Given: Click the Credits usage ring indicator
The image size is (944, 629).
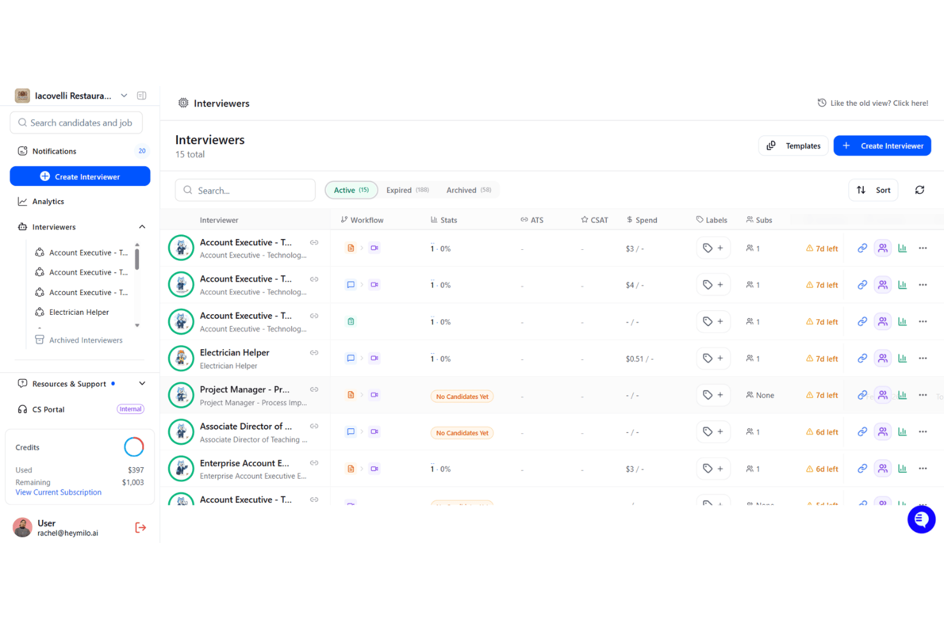Looking at the screenshot, I should click(134, 447).
